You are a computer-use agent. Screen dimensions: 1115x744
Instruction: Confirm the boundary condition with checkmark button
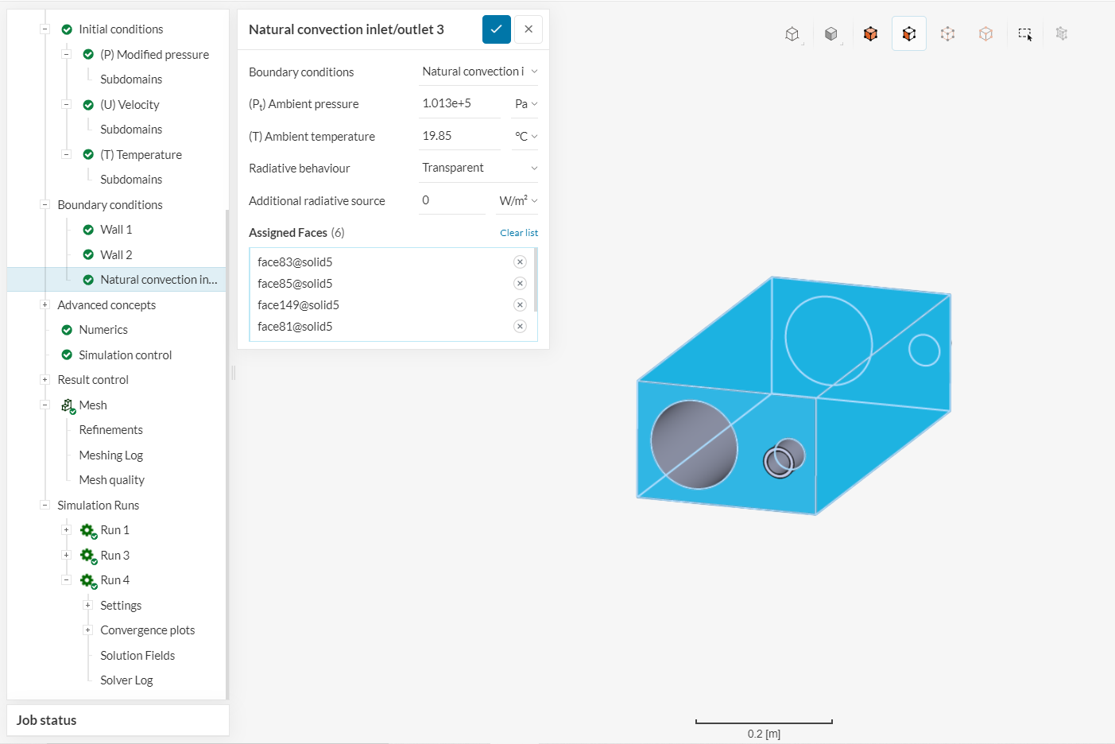pyautogui.click(x=497, y=29)
